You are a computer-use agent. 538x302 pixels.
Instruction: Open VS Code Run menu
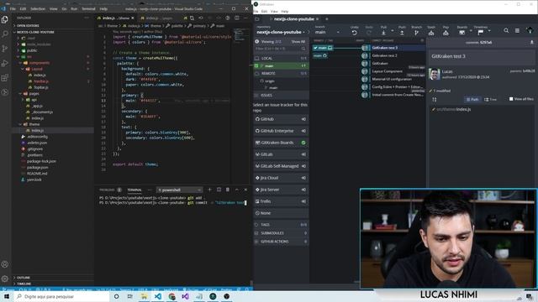pyautogui.click(x=74, y=9)
